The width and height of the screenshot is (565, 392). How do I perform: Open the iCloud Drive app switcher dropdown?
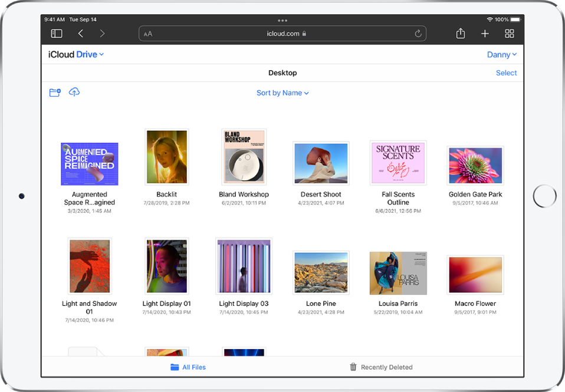(76, 54)
